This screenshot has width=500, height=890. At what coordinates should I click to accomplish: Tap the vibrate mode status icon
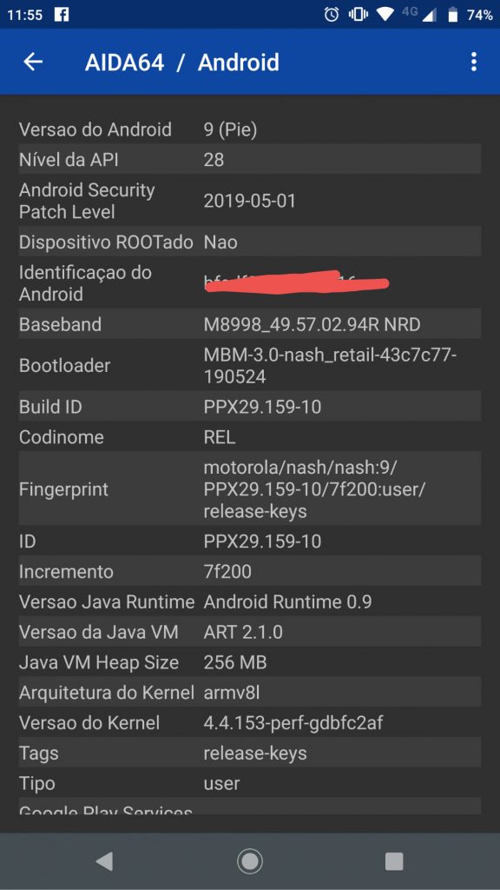359,15
